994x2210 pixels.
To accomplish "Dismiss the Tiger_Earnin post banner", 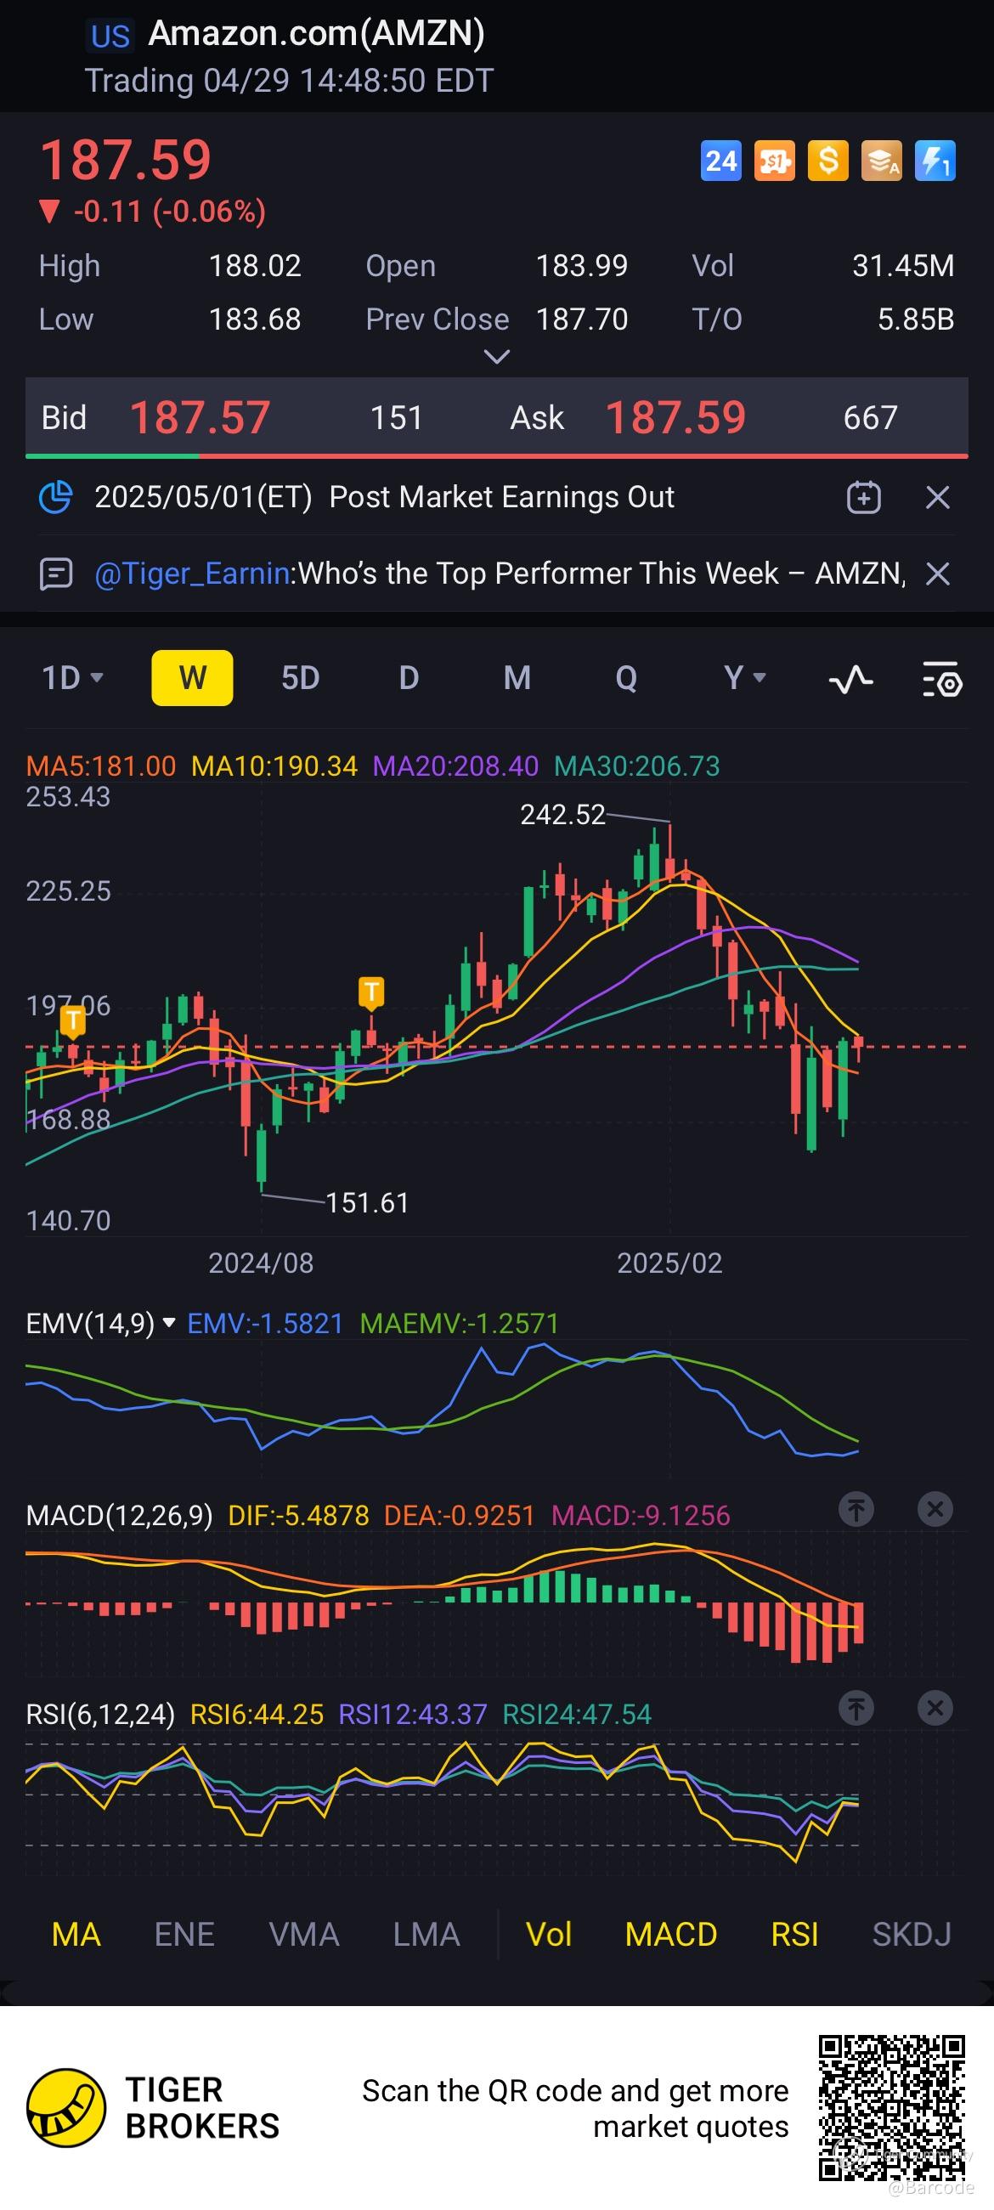I will (x=937, y=573).
